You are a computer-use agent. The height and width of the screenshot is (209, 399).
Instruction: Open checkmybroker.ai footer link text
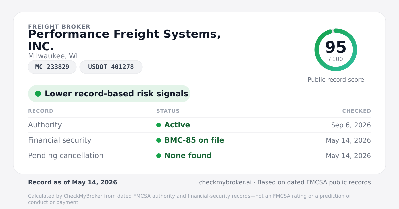[x=225, y=182]
